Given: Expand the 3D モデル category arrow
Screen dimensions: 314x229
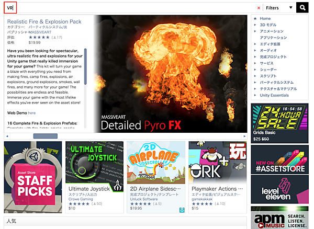Looking at the screenshot, I should [255, 25].
